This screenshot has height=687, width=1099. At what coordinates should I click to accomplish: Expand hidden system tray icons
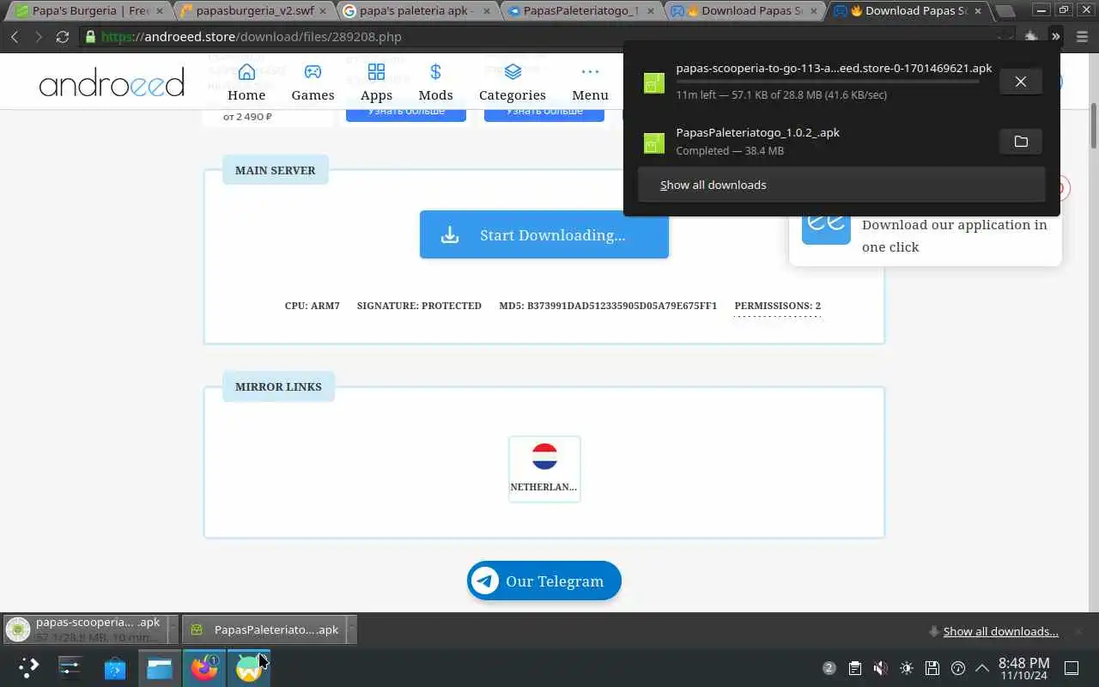click(982, 667)
